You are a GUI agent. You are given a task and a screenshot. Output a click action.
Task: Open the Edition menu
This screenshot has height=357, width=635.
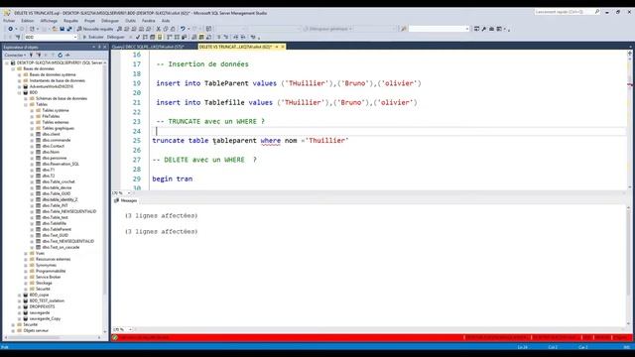28,21
